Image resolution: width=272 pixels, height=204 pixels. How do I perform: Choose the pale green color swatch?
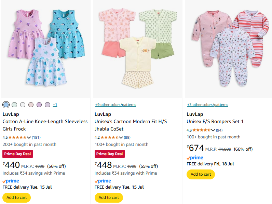coord(14,105)
